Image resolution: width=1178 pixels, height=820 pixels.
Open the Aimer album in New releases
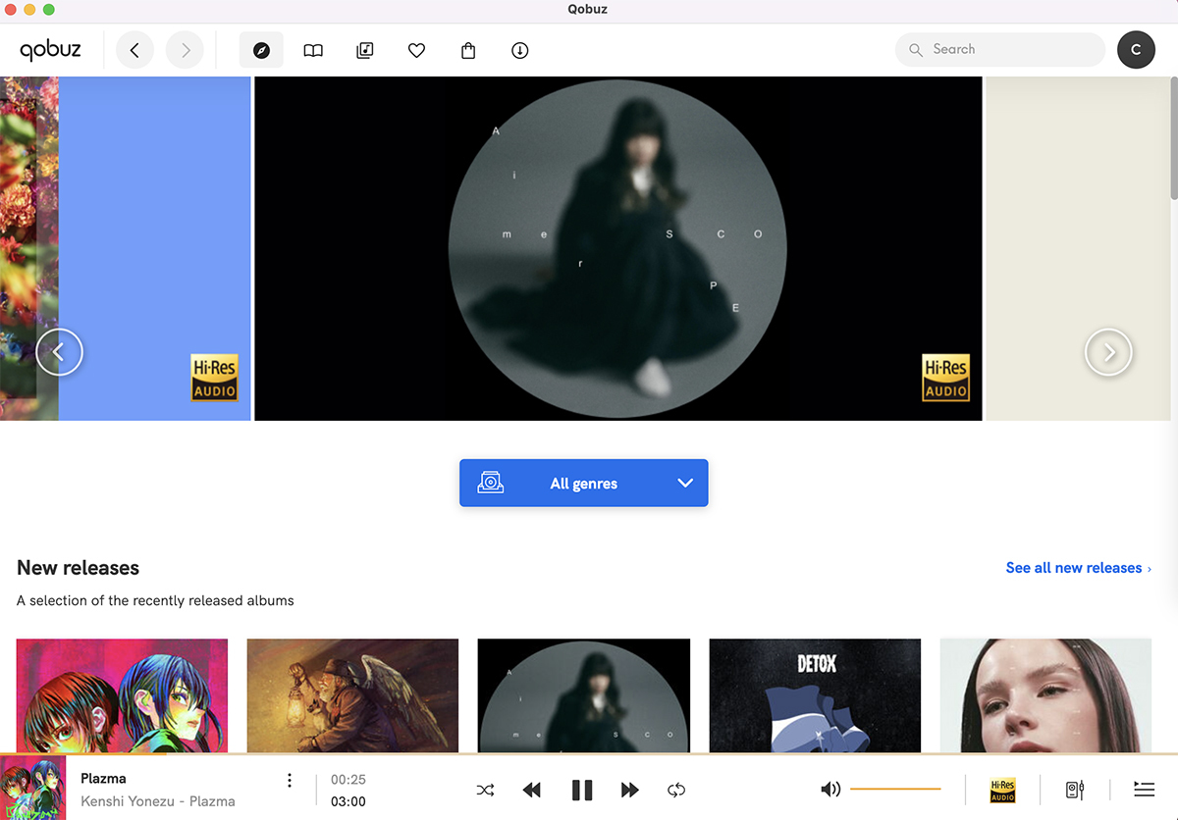(584, 695)
